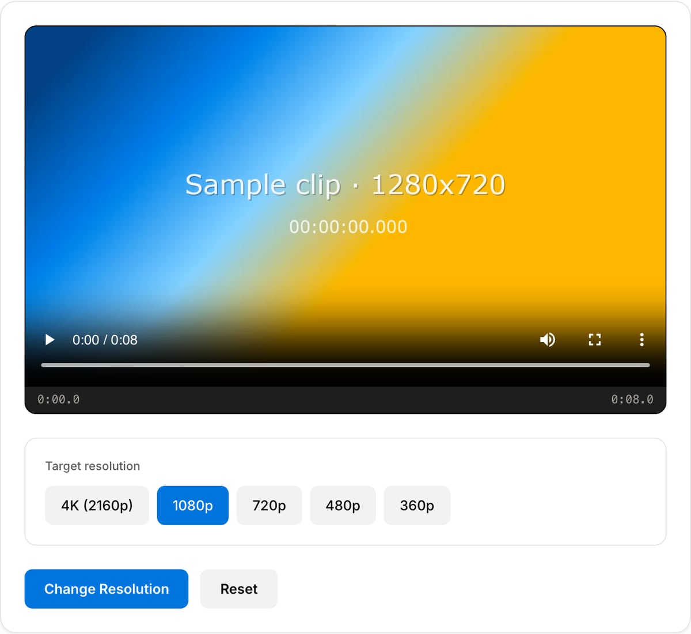Set target resolution to 360p
The image size is (691, 634).
pyautogui.click(x=417, y=506)
